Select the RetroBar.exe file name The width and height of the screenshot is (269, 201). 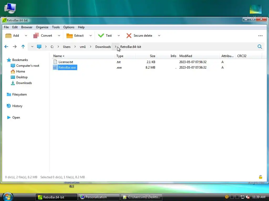pyautogui.click(x=67, y=68)
